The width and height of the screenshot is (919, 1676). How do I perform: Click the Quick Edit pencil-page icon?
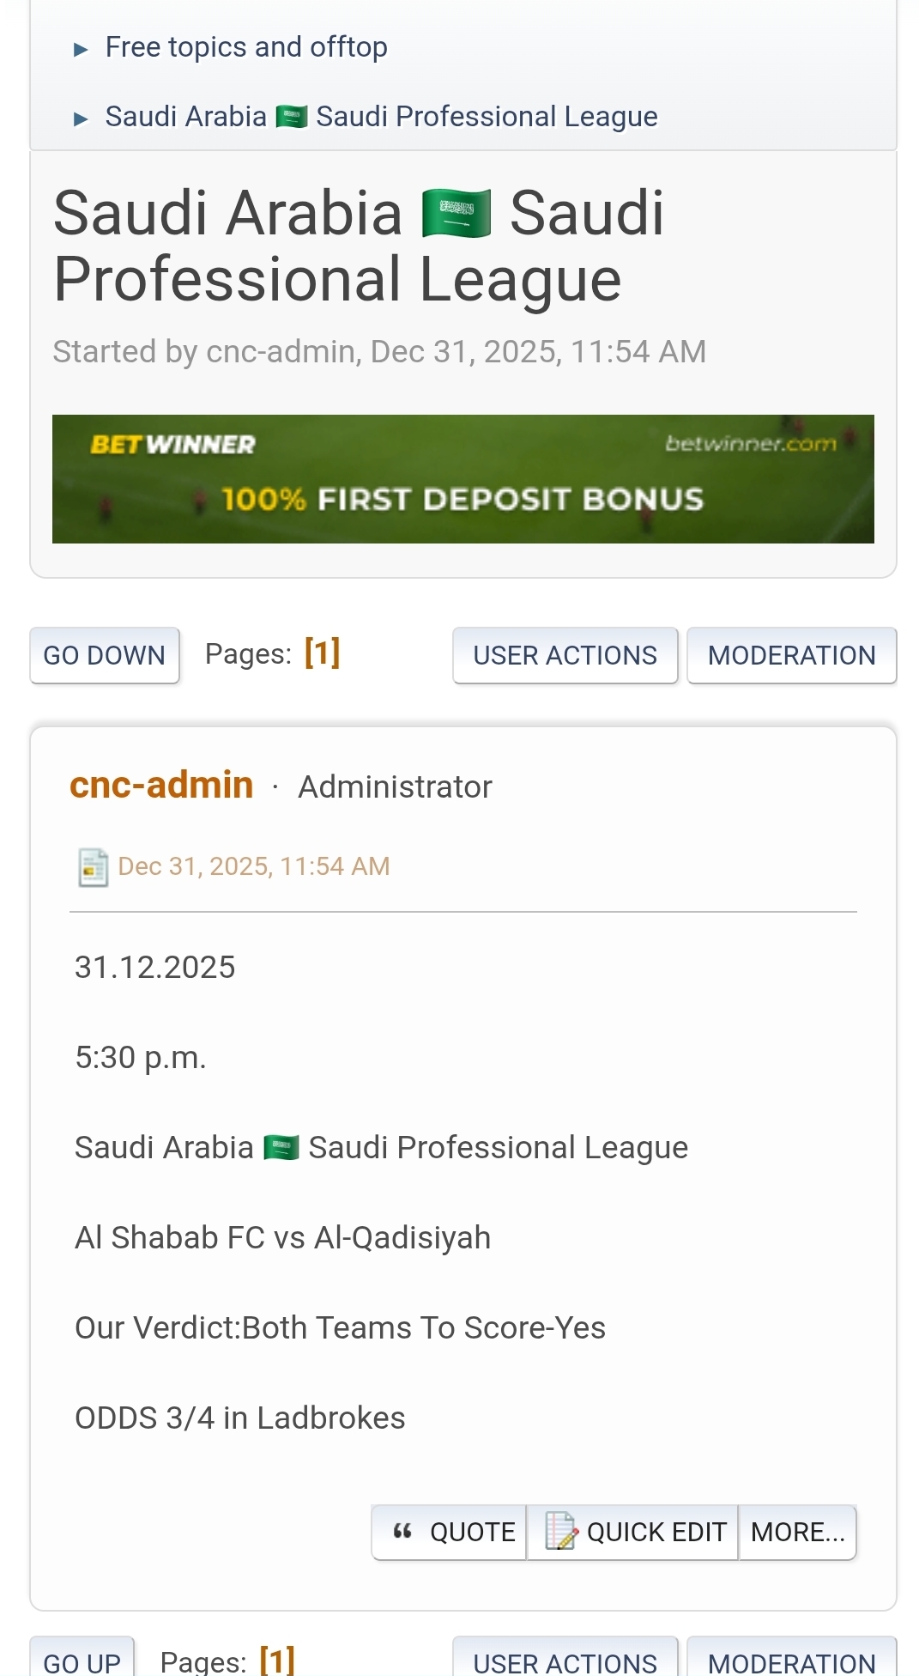point(561,1532)
